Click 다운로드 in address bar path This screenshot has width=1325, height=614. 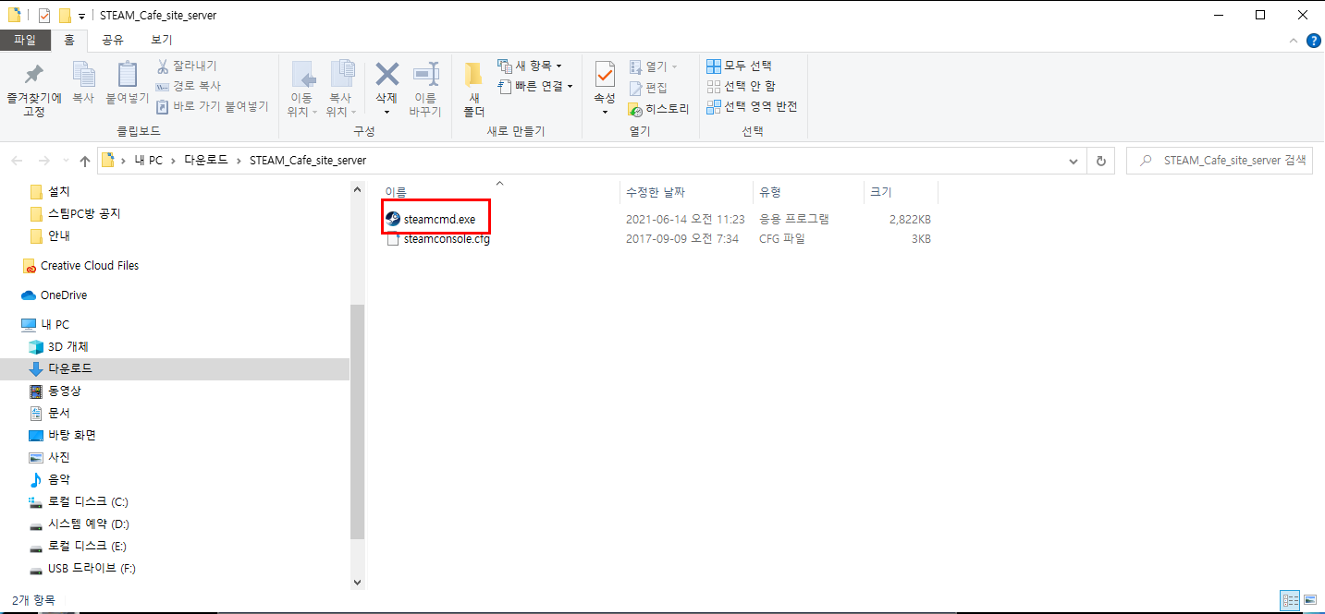coord(207,161)
